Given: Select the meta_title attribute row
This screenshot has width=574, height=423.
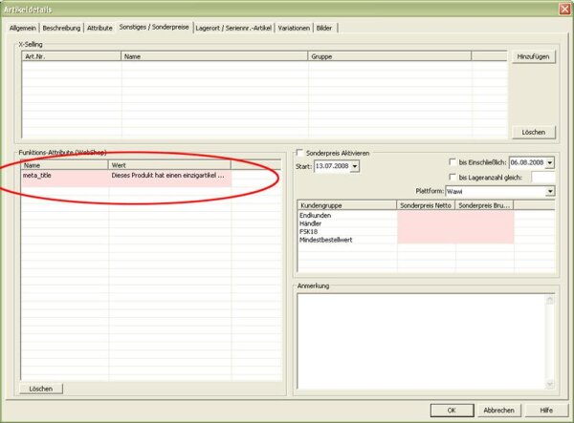Looking at the screenshot, I should tap(126, 176).
